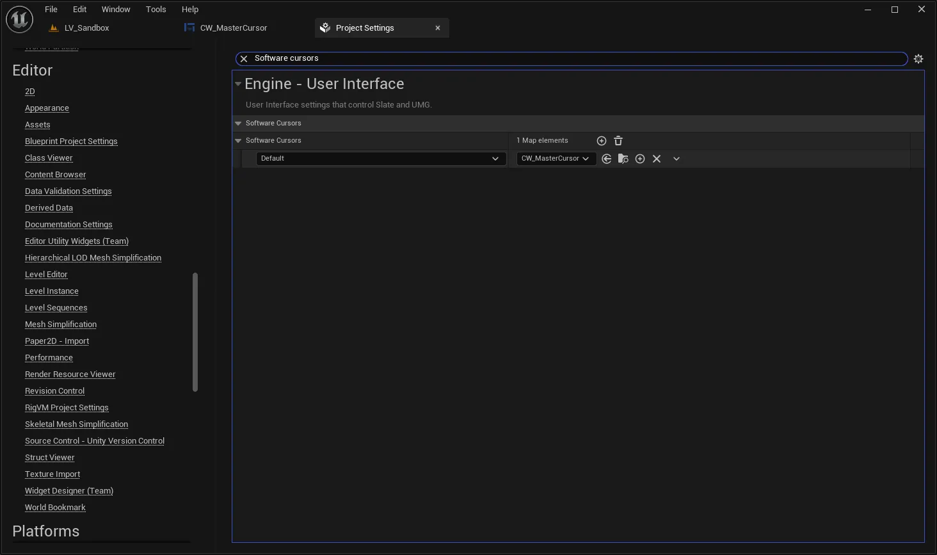Open Documentation Settings
Image resolution: width=937 pixels, height=555 pixels.
coord(68,225)
